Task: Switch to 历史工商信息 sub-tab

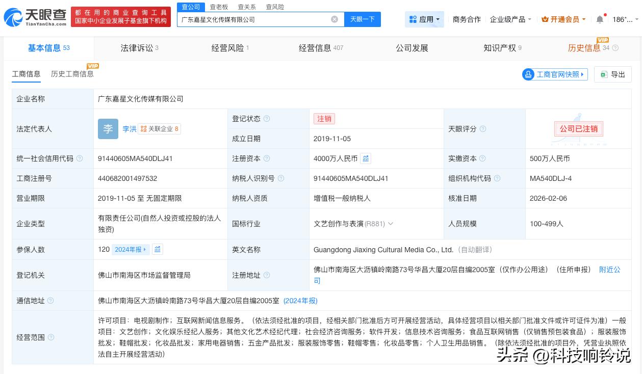Action: (72, 74)
